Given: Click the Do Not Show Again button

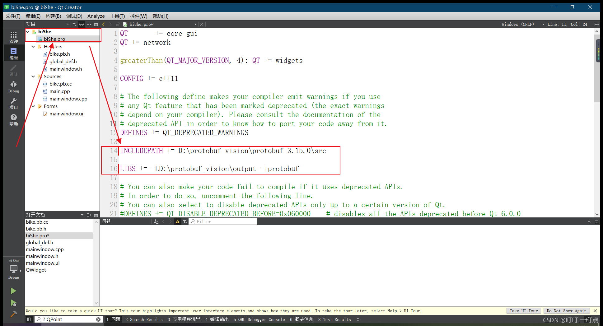Looking at the screenshot, I should tap(567, 311).
